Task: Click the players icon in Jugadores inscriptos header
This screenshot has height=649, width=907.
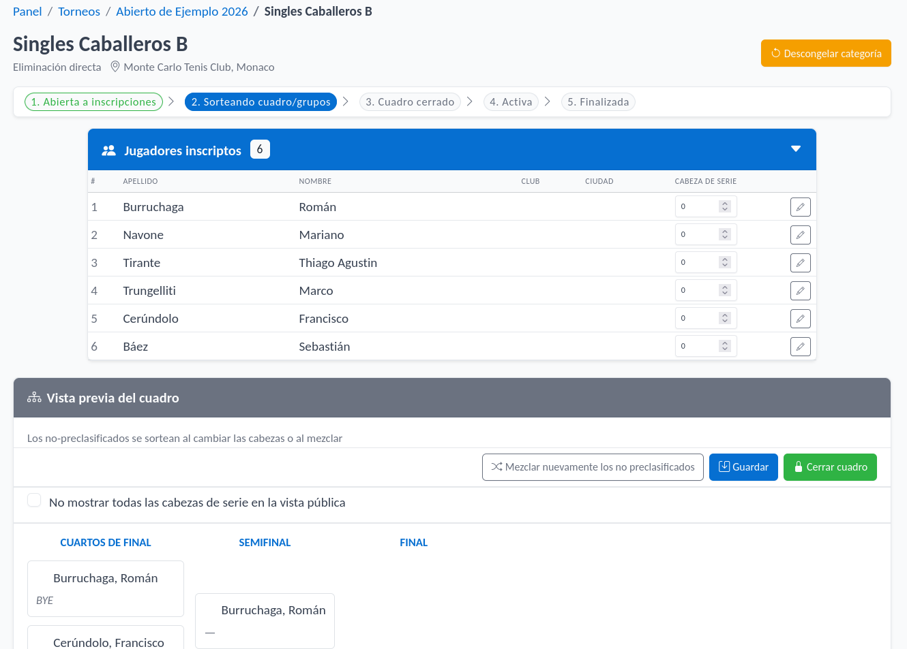Action: pyautogui.click(x=108, y=151)
